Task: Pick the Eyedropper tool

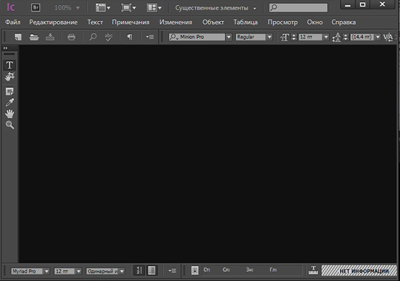Action: click(x=10, y=103)
